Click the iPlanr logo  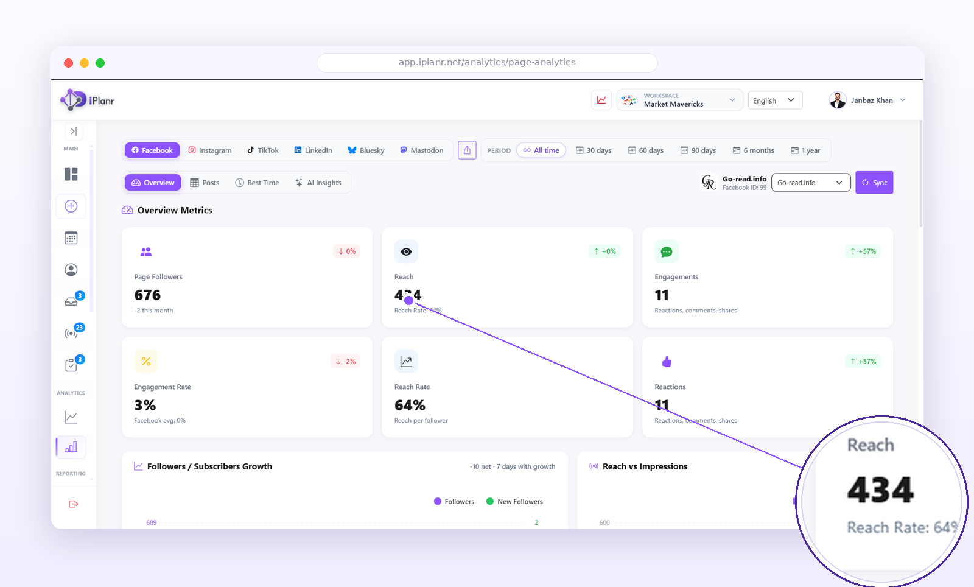pos(88,100)
